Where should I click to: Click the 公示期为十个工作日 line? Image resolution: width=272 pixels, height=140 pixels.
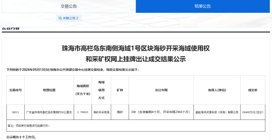(21, 137)
